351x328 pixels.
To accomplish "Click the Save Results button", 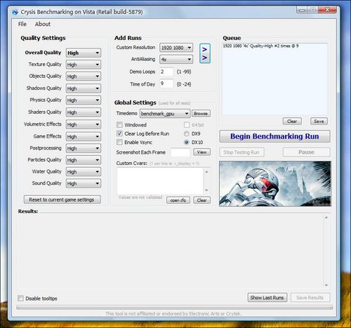I will point(310,298).
